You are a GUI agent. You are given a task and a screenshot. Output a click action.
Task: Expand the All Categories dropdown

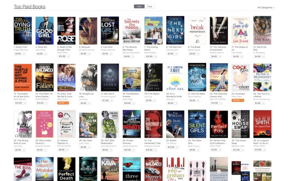pyautogui.click(x=266, y=8)
